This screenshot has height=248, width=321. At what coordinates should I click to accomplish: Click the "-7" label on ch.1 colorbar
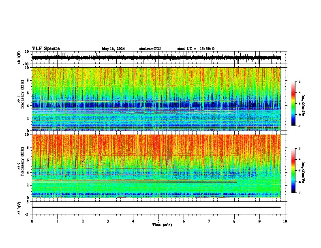point(299,126)
